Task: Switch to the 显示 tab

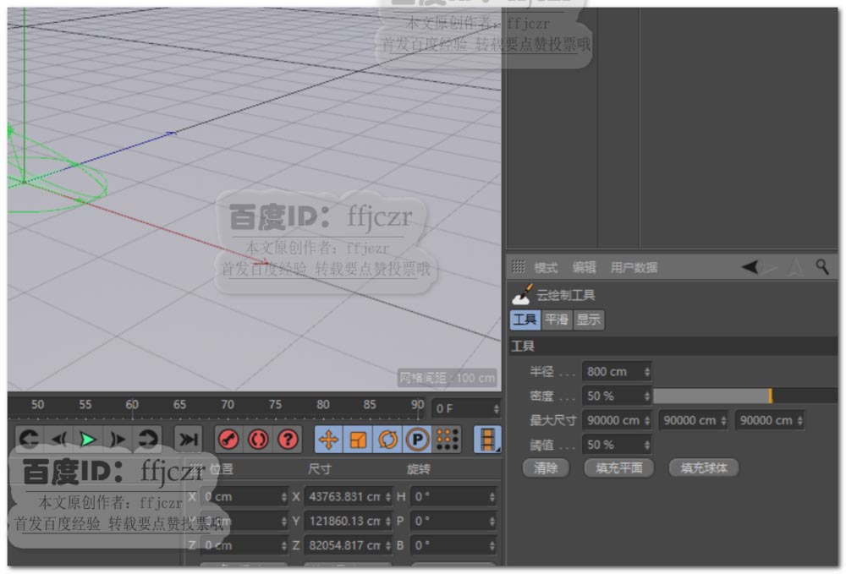Action: click(x=588, y=320)
